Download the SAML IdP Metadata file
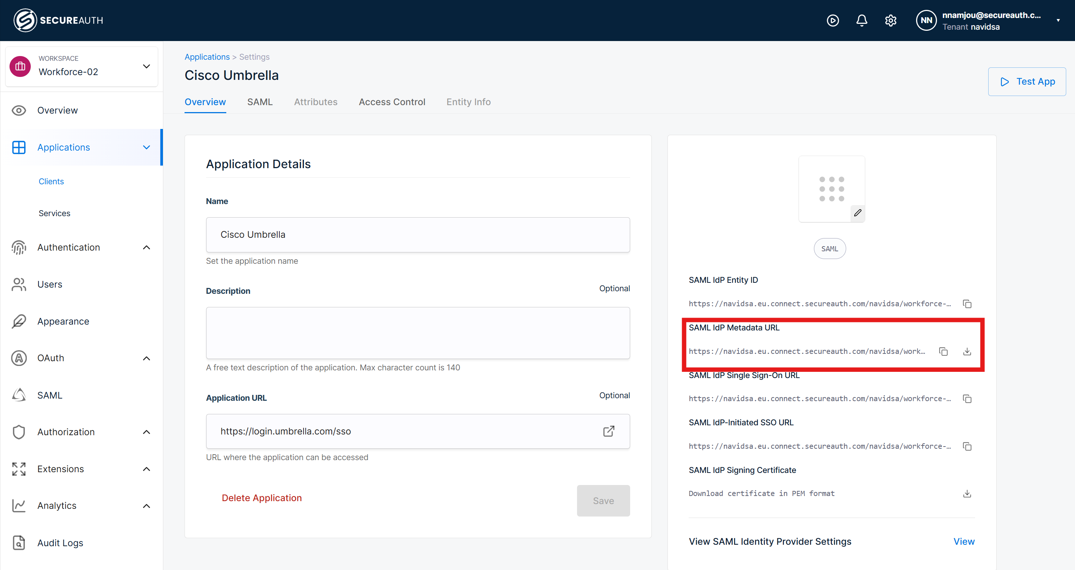The image size is (1075, 570). (967, 351)
